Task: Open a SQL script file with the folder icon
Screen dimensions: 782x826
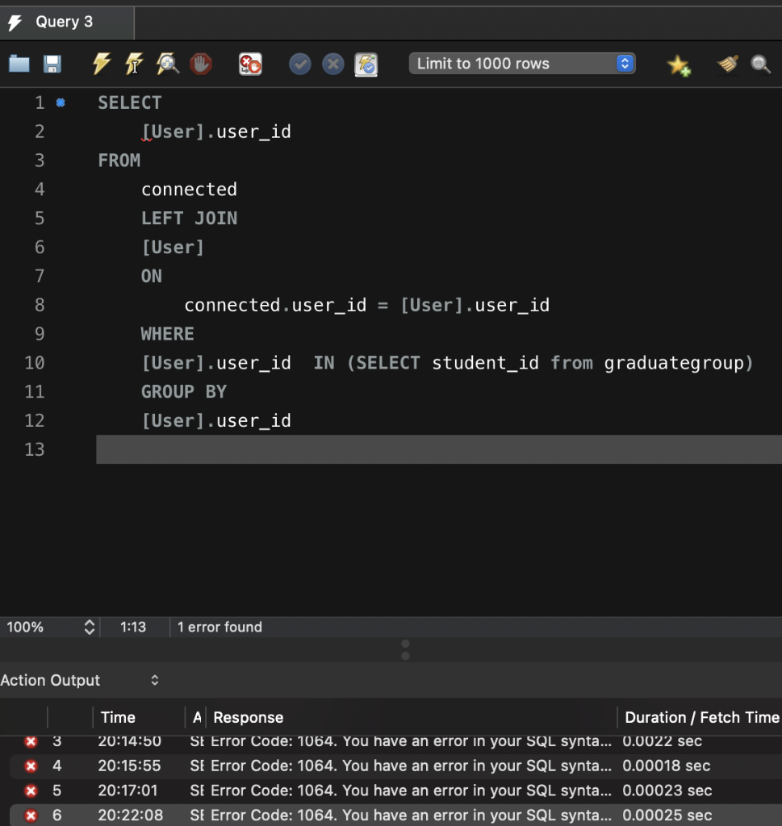Action: pos(19,65)
